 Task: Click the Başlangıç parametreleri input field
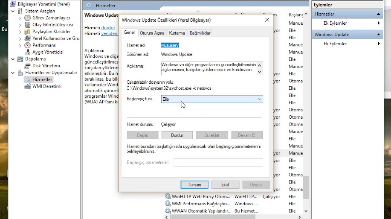click(218, 162)
